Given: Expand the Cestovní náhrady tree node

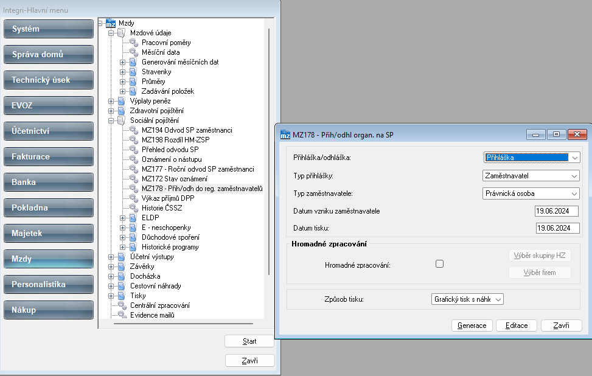Looking at the screenshot, I should [111, 286].
